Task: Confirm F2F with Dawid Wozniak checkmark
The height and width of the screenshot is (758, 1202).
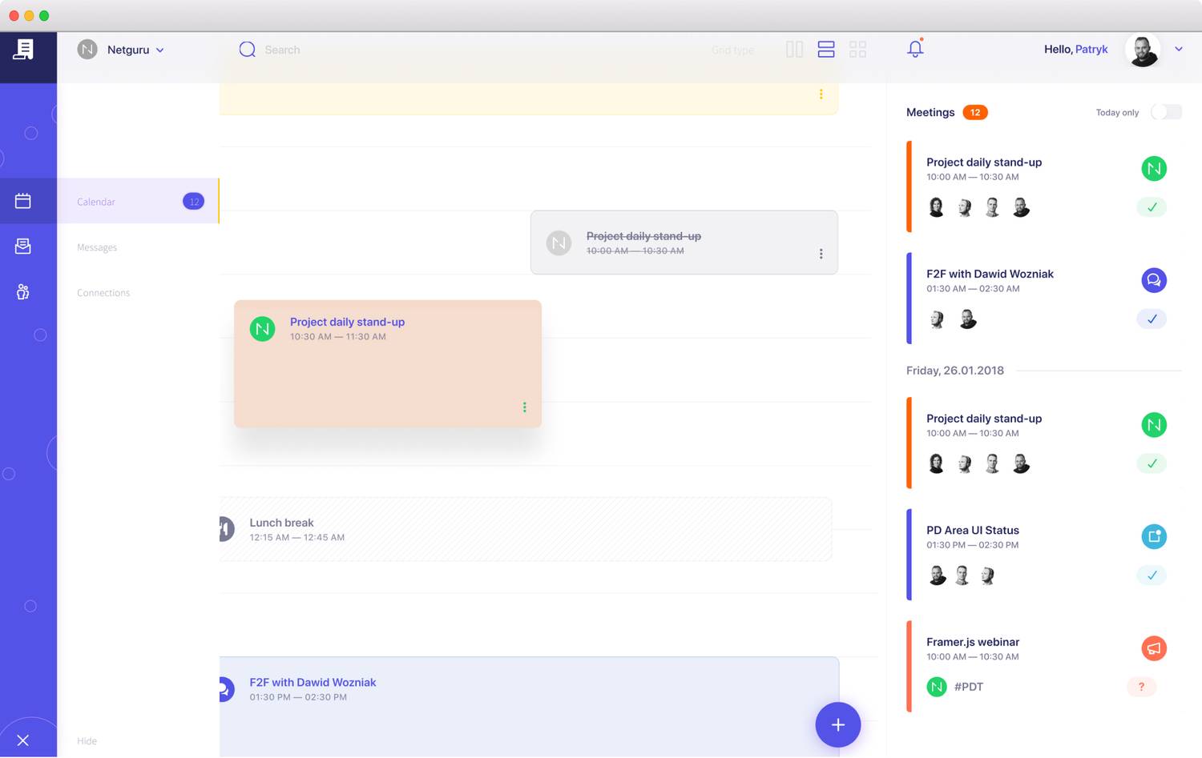Action: coord(1152,319)
